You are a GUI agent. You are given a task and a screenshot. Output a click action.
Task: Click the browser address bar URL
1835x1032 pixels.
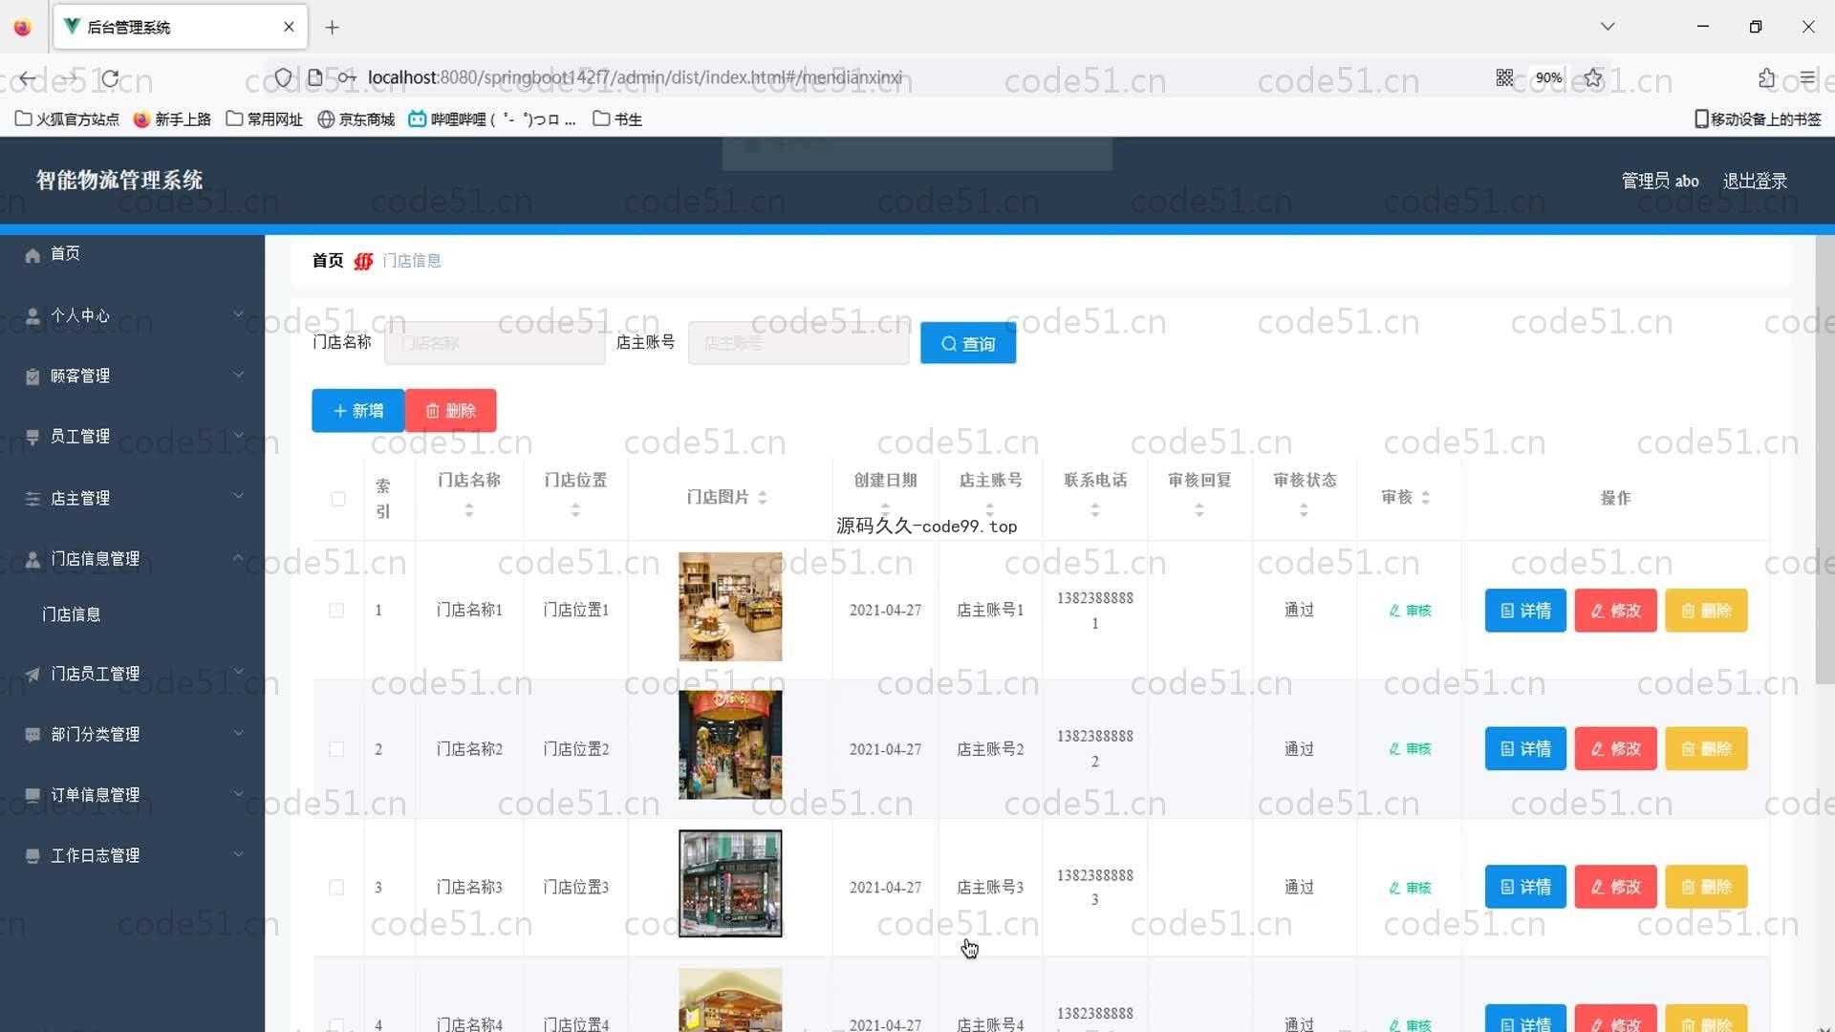point(635,78)
